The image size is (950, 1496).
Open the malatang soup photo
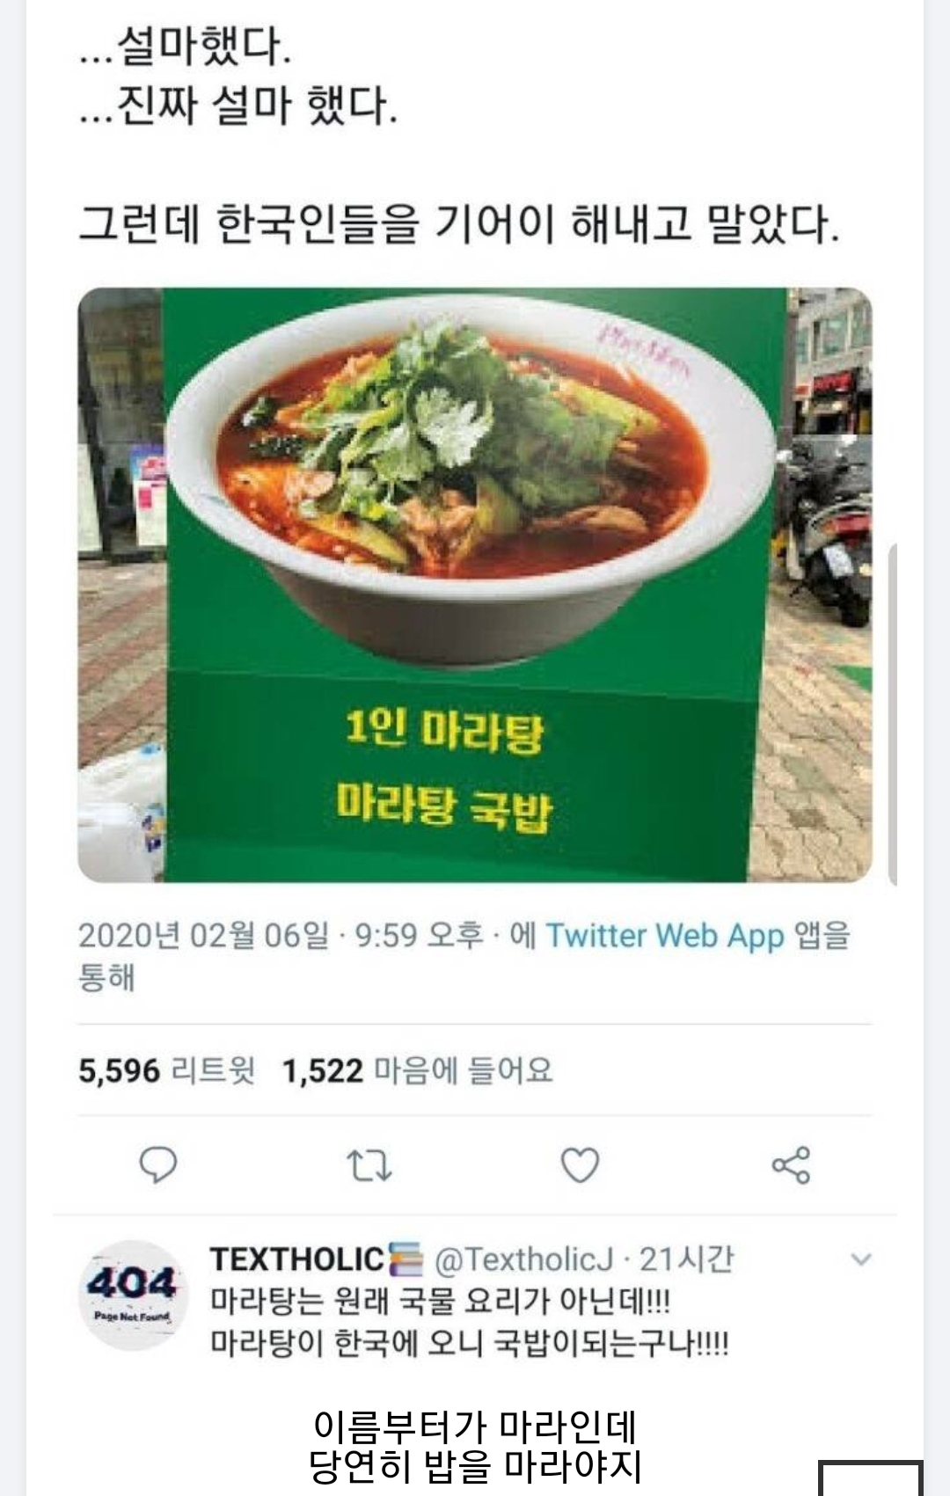coord(475,585)
